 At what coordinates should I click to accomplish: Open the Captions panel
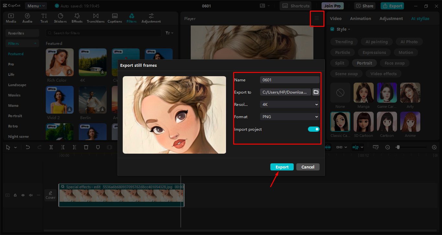(115, 18)
